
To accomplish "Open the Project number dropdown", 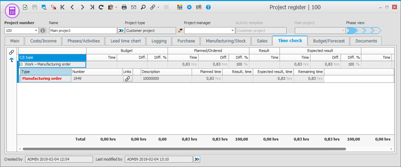I will (36, 31).
